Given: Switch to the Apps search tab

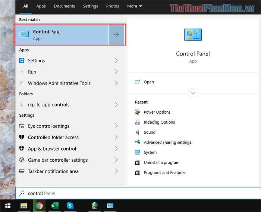Looking at the screenshot, I should pyautogui.click(x=41, y=6).
